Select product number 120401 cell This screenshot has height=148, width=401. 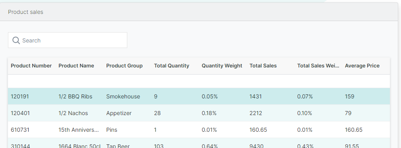pos(20,113)
